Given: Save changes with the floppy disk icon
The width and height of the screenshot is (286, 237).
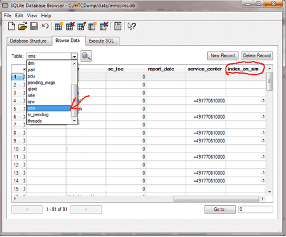Looking at the screenshot, I should tap(34, 26).
